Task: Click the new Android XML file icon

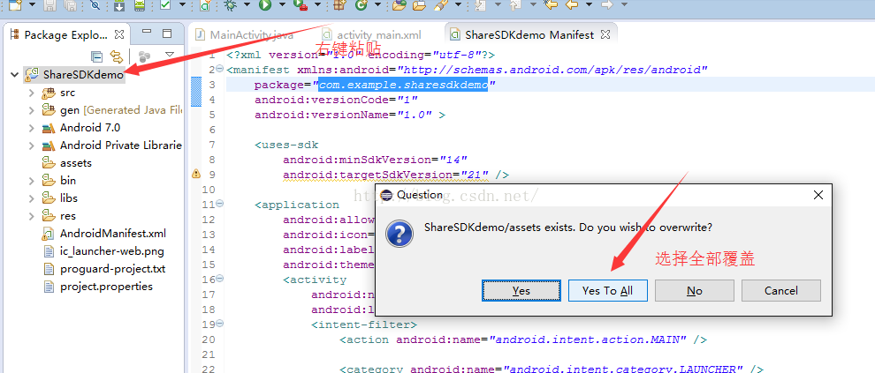Action: point(205,5)
